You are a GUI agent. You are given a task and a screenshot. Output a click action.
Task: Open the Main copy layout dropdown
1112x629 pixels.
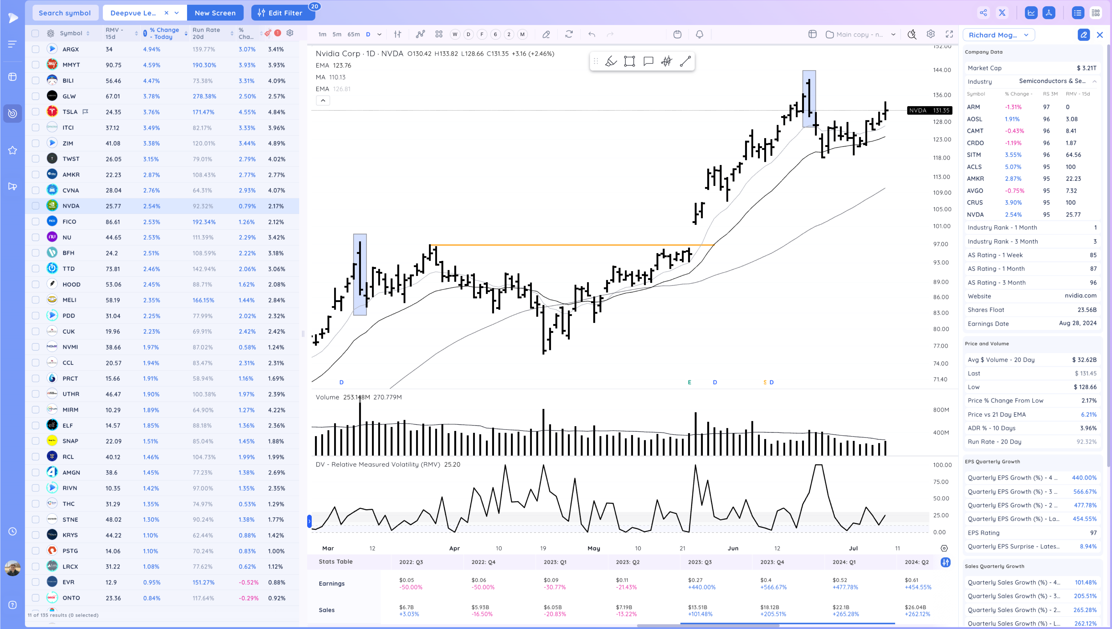click(x=893, y=34)
